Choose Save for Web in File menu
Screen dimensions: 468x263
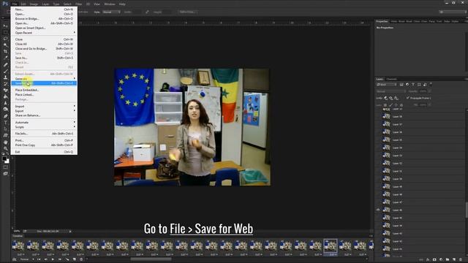(44, 83)
